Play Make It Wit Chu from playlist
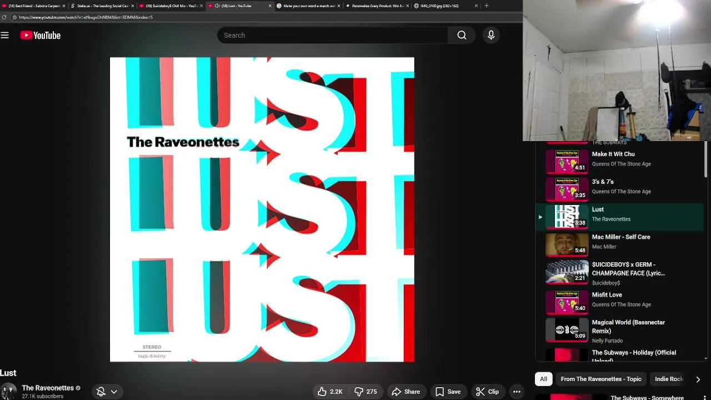 pyautogui.click(x=567, y=161)
